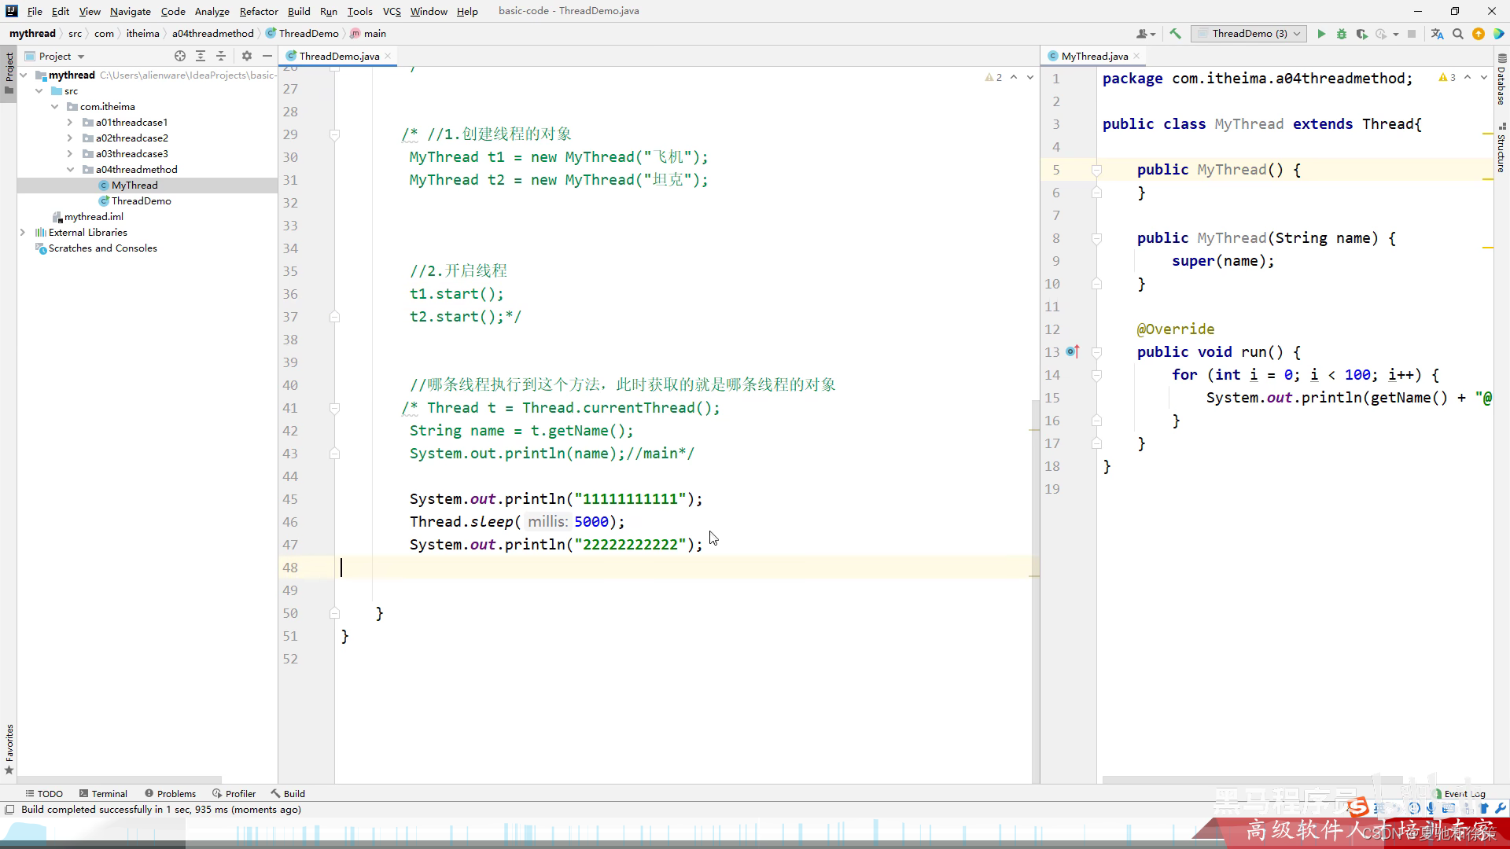Build project with the hammer icon

pos(1175,34)
